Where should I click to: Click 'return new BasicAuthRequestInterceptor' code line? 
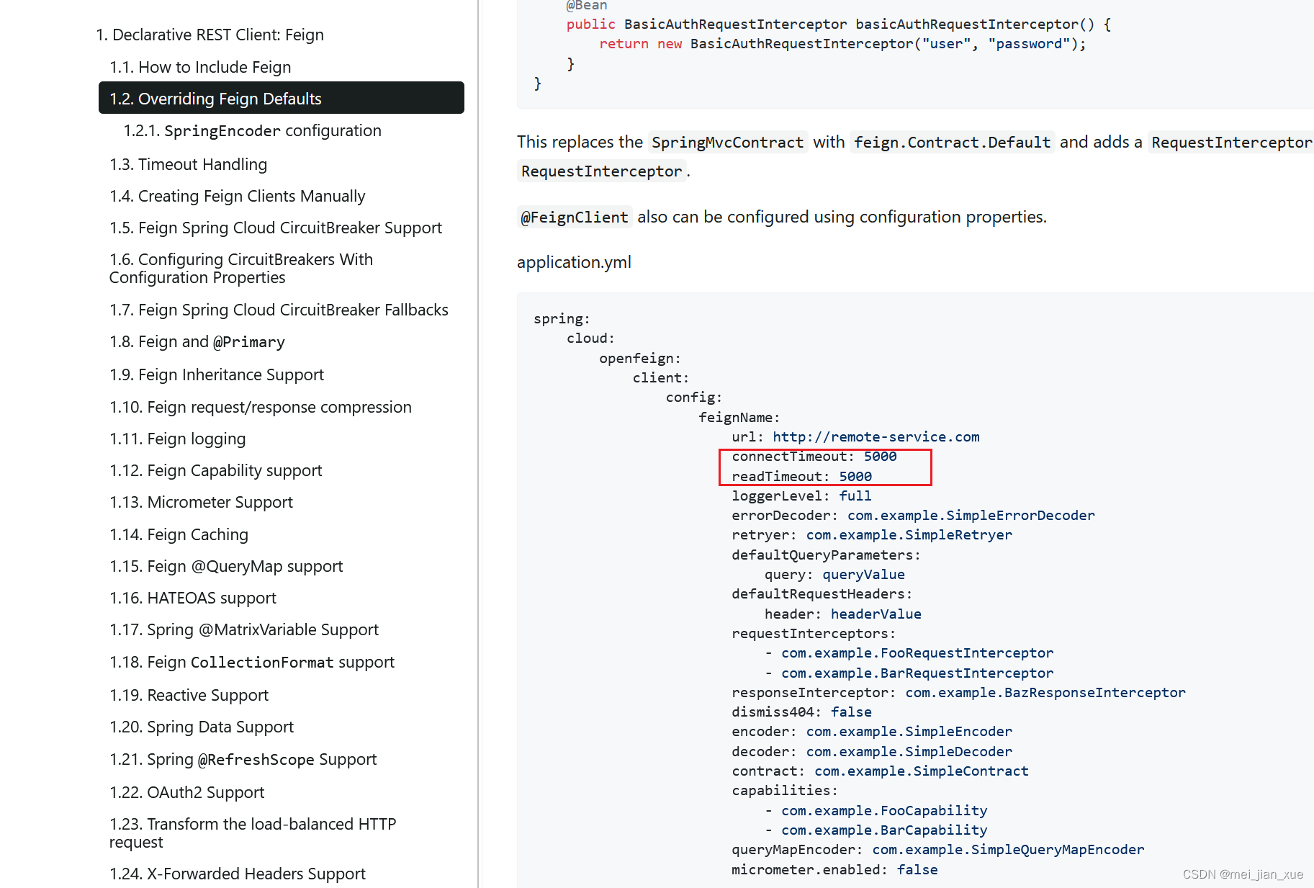tap(842, 44)
